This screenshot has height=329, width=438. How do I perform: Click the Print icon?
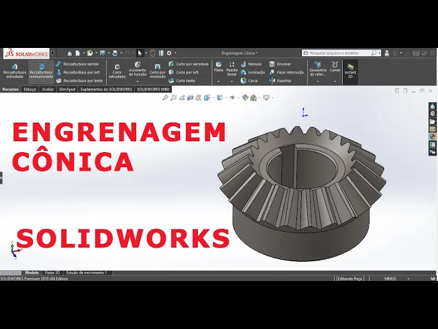pos(115,53)
